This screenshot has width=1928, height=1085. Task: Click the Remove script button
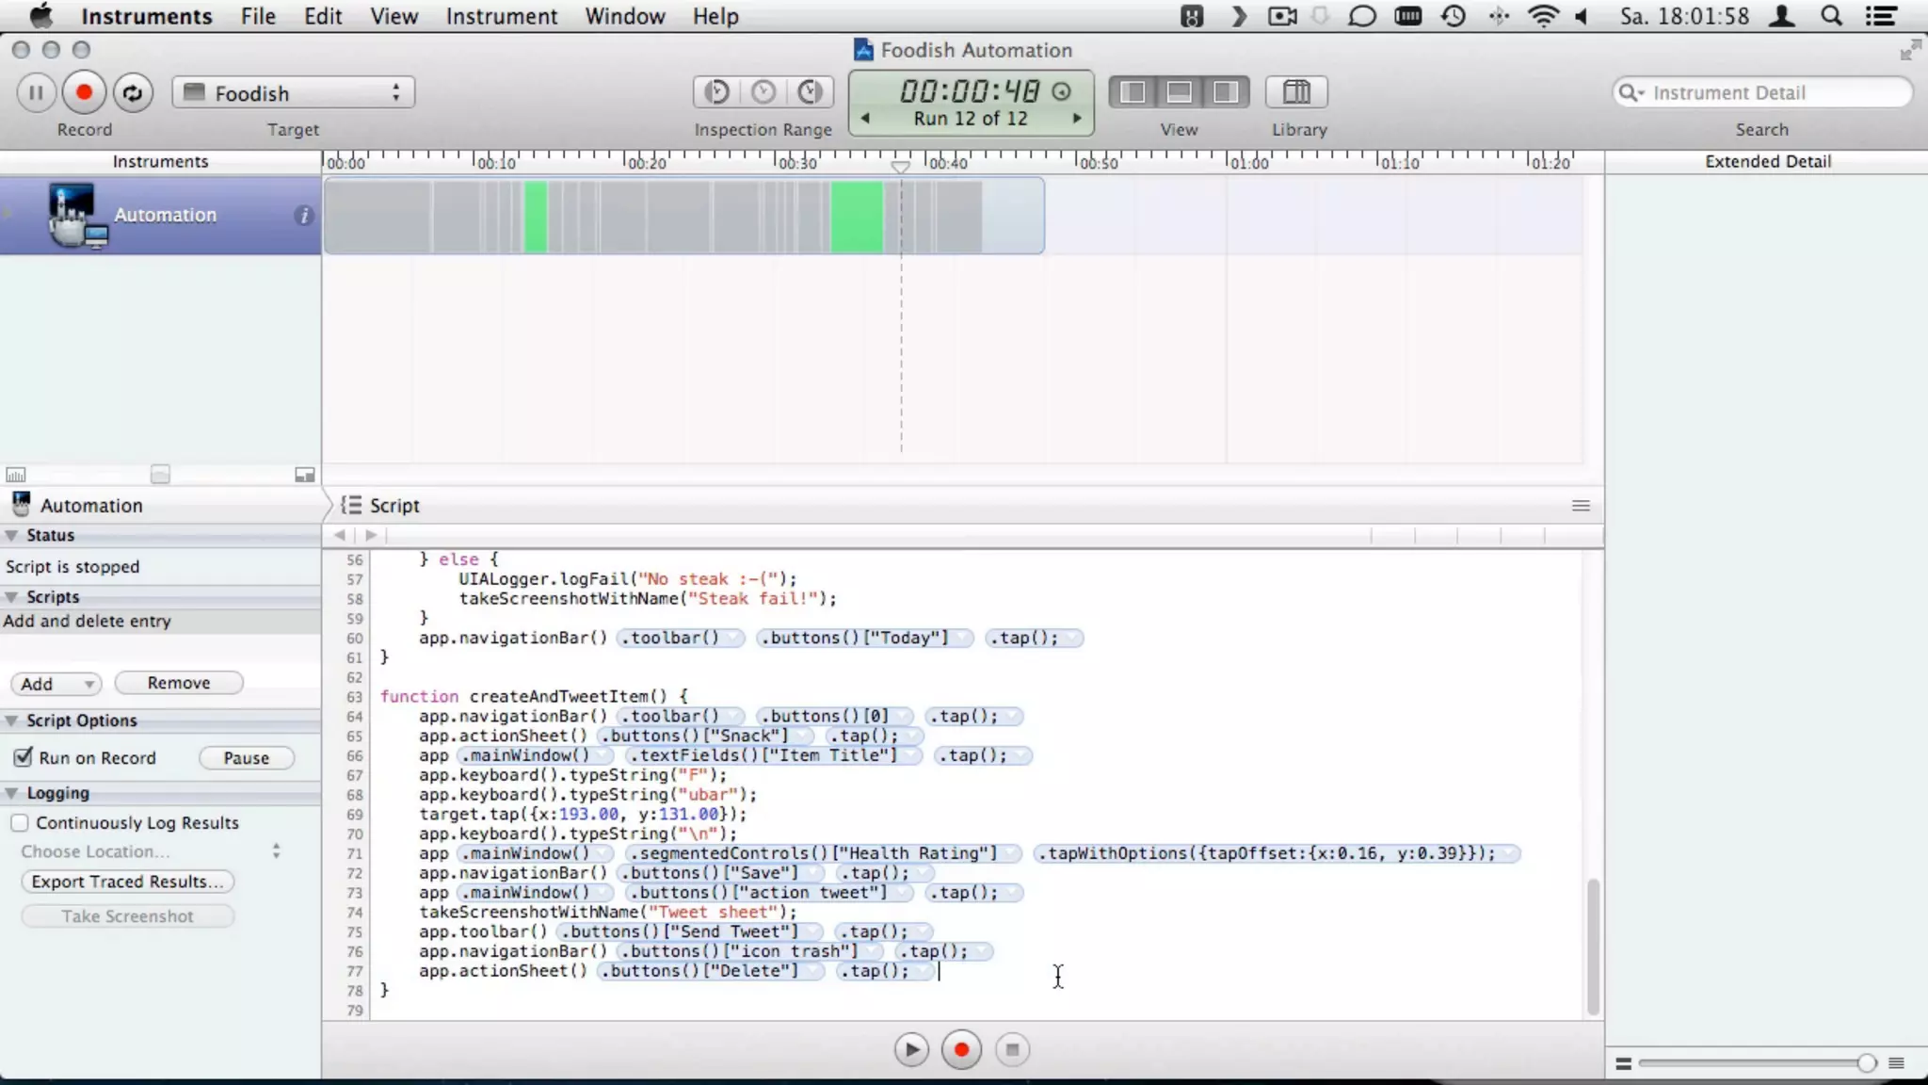click(x=178, y=683)
